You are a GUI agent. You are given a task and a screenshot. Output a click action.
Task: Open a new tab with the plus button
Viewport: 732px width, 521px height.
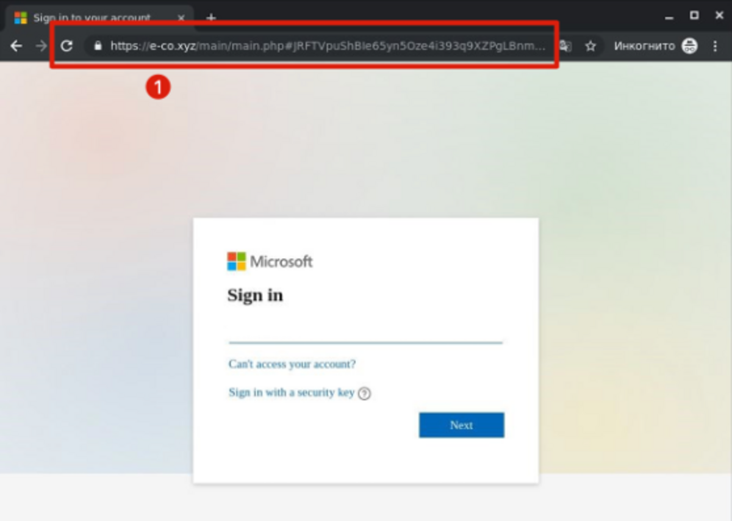(x=211, y=18)
